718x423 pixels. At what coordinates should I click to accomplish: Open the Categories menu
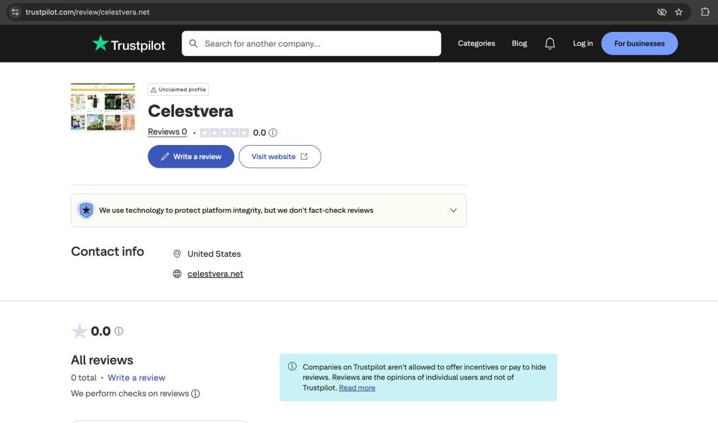click(x=476, y=43)
